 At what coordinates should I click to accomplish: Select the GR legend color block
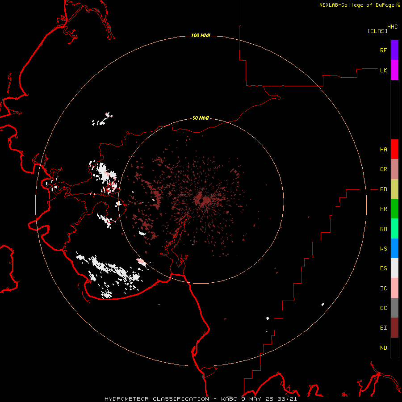coord(394,169)
